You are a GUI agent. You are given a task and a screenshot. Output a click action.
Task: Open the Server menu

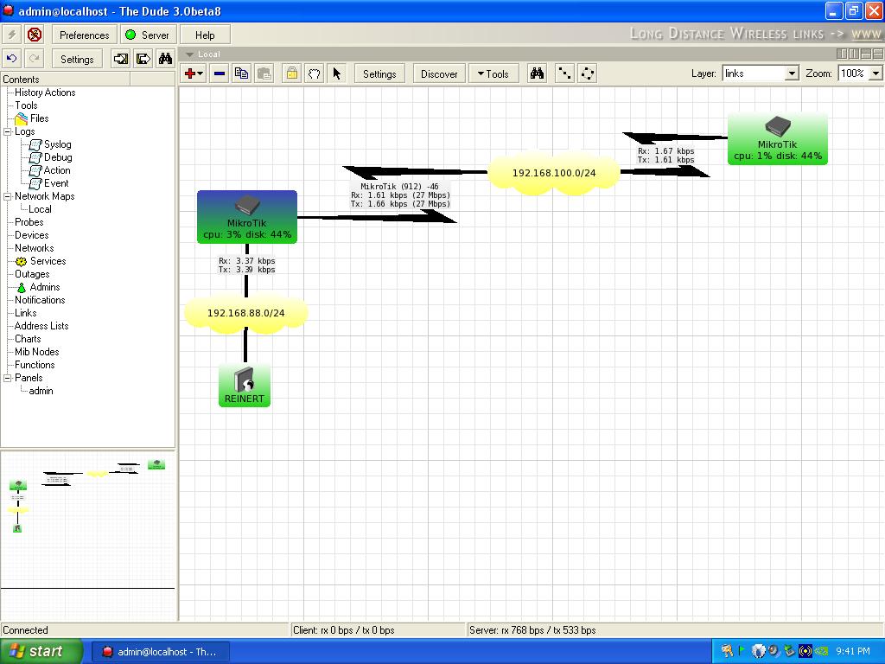click(x=148, y=35)
